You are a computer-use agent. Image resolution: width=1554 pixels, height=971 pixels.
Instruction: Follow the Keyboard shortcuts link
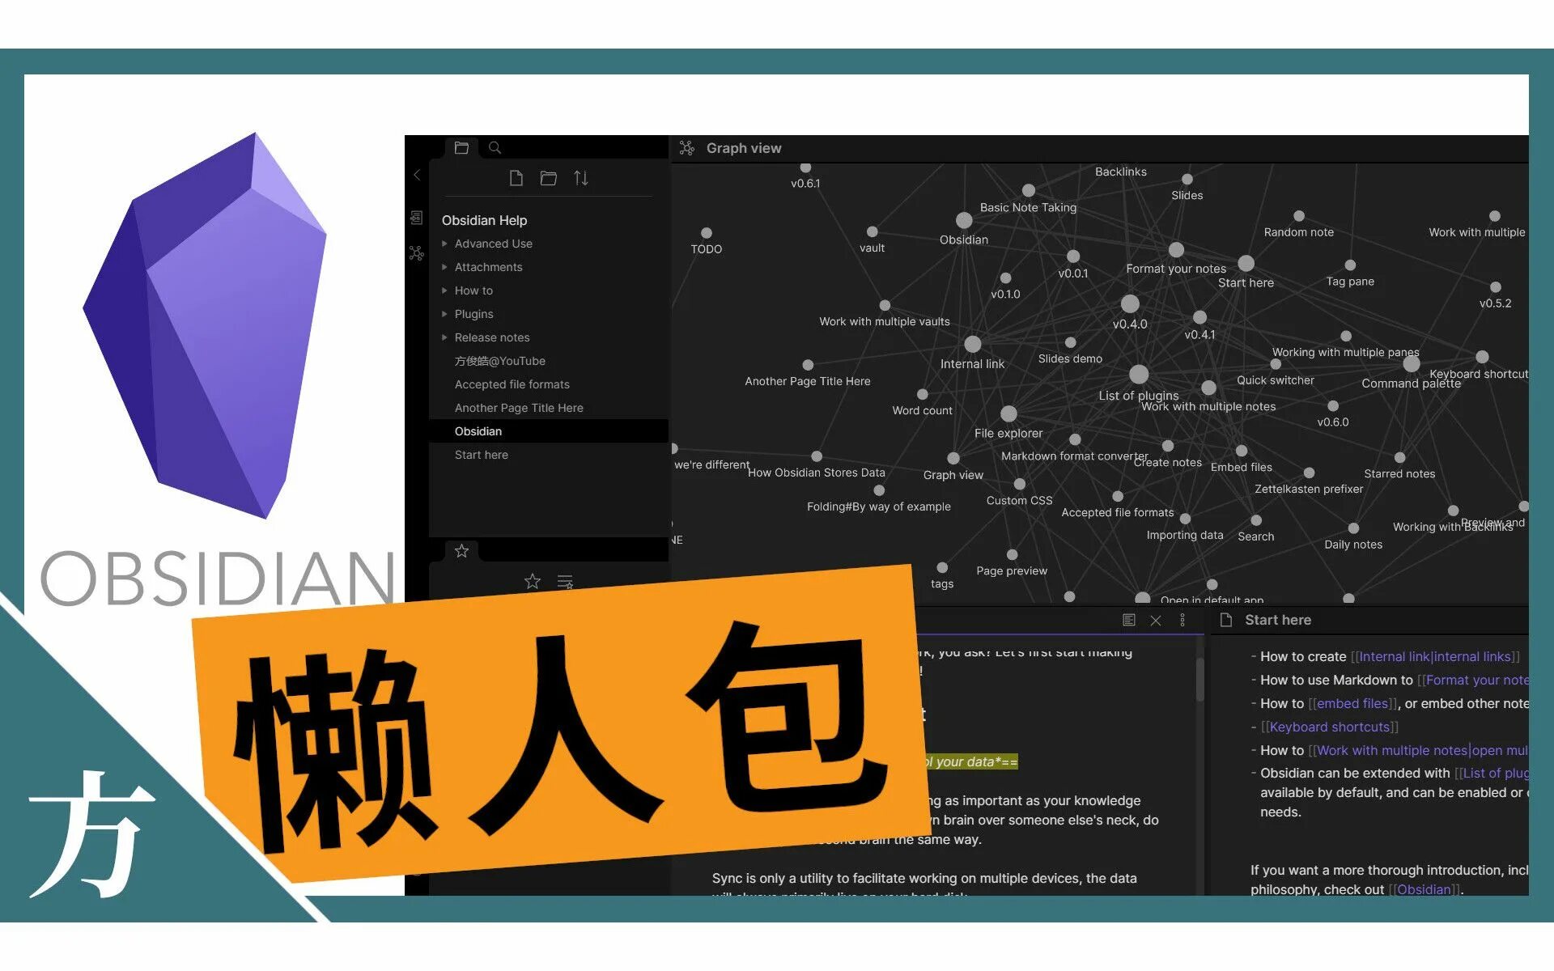(1329, 727)
